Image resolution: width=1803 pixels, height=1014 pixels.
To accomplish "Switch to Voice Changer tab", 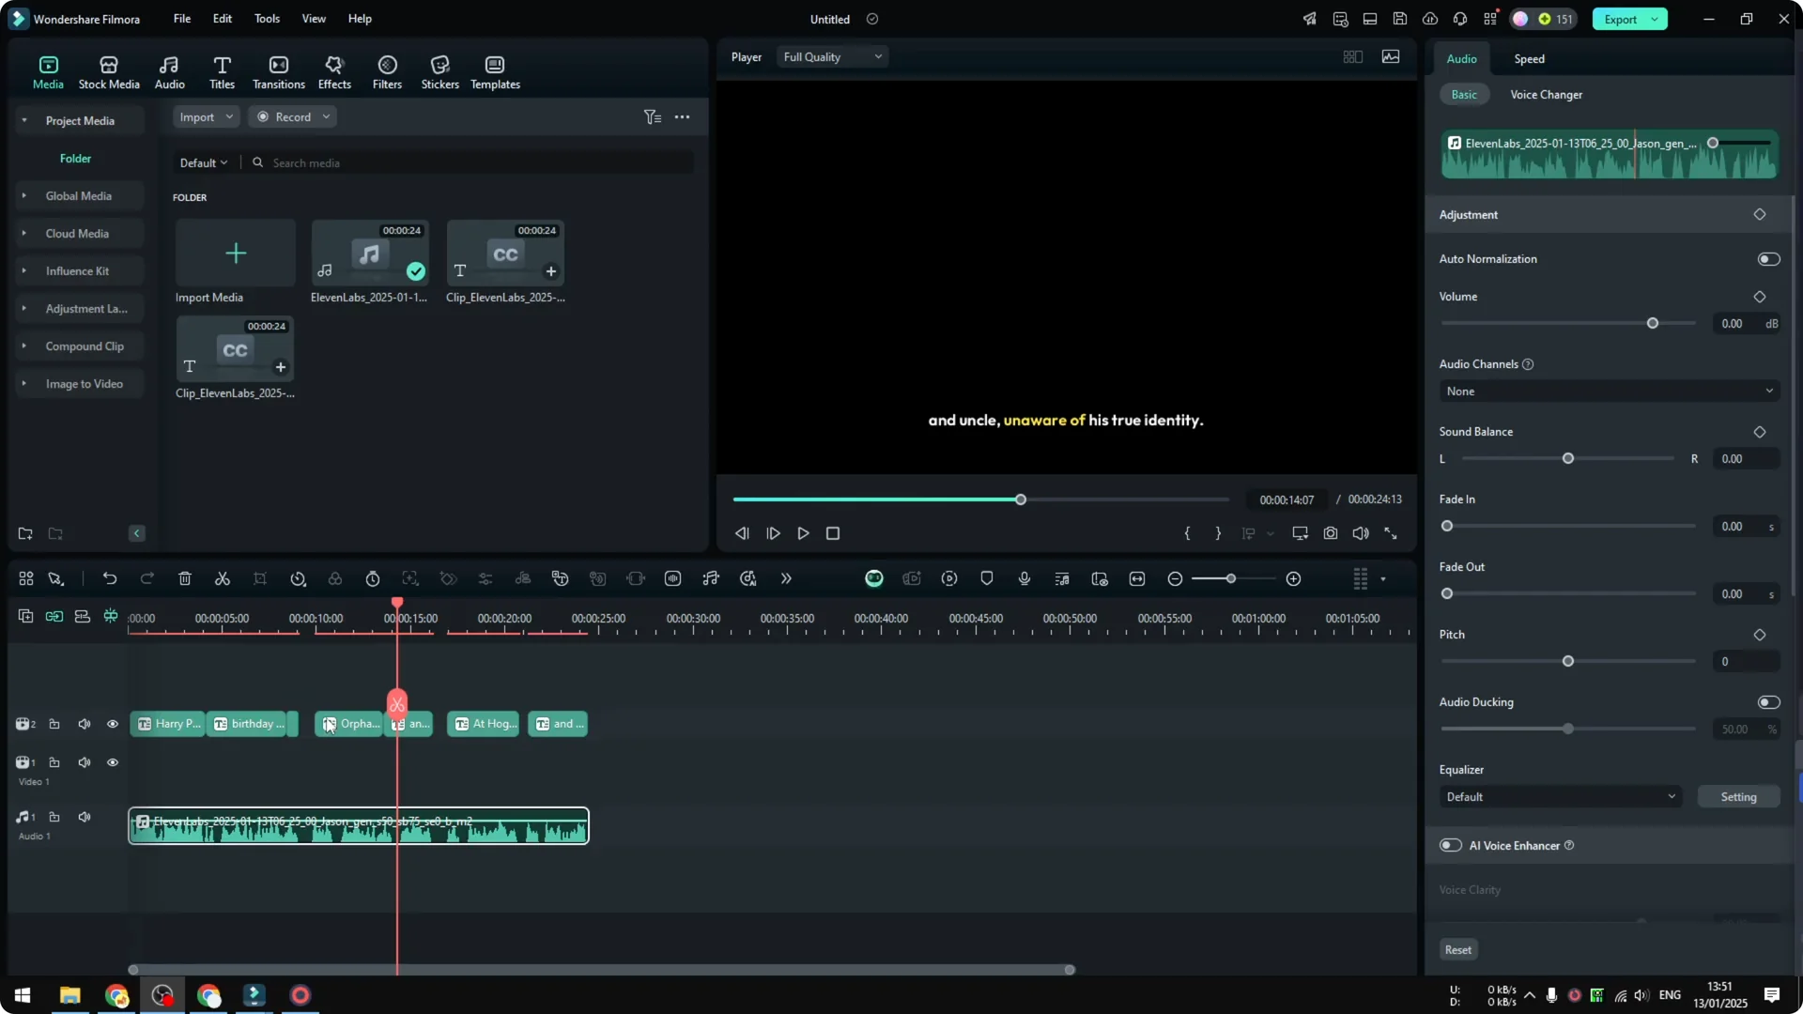I will [x=1546, y=95].
